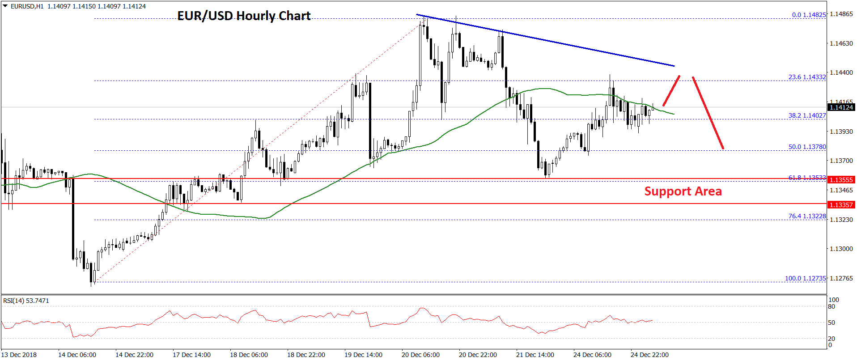Click the 1.13555 red price tag
This screenshot has width=857, height=361.
click(841, 180)
